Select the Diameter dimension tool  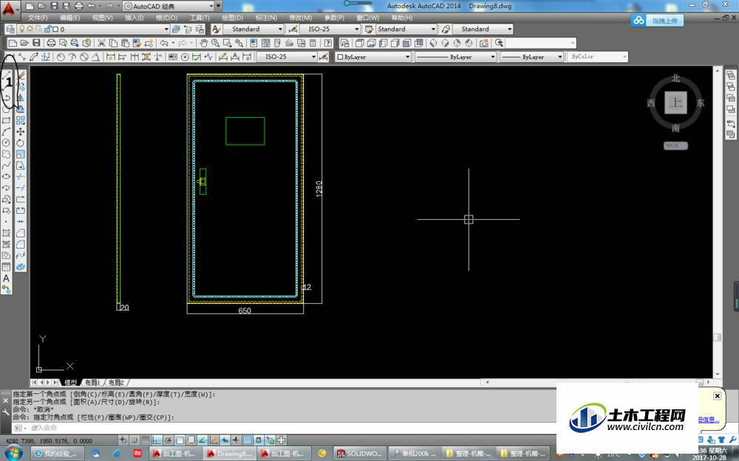coord(84,57)
